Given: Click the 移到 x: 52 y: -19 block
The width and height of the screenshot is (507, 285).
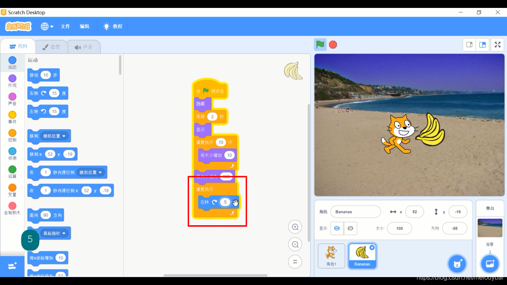Looking at the screenshot, I should (52, 154).
